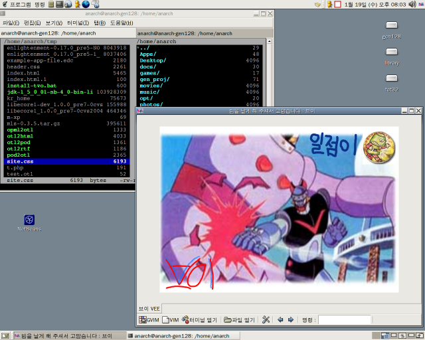This screenshot has height=340, width=425.
Task: Open the volume speaker icon
Action: pos(412,5)
